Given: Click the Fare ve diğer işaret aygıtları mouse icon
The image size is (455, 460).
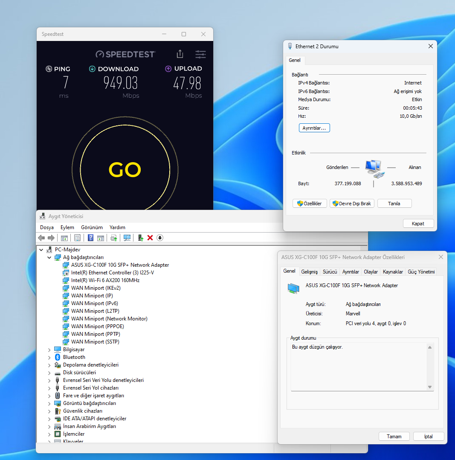Looking at the screenshot, I should 58,396.
